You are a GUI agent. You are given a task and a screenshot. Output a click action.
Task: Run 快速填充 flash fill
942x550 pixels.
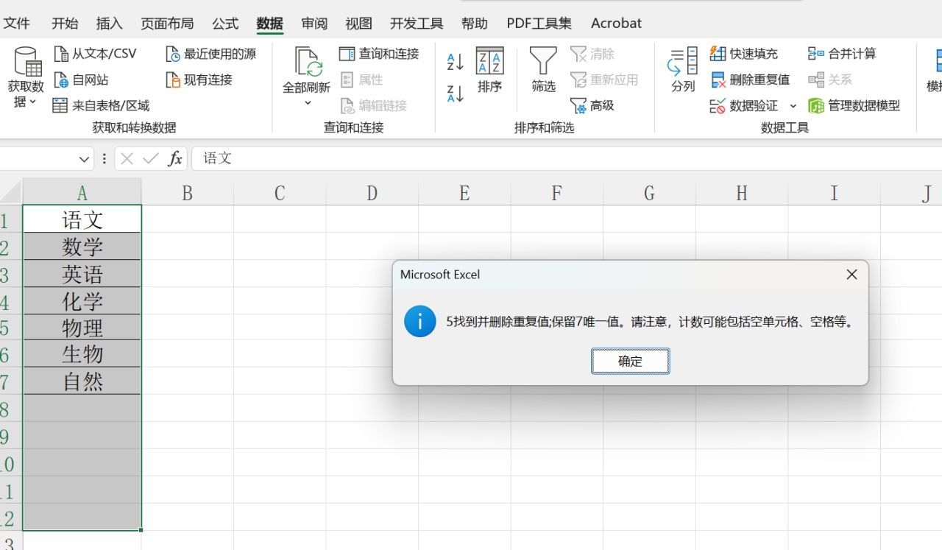pyautogui.click(x=744, y=54)
